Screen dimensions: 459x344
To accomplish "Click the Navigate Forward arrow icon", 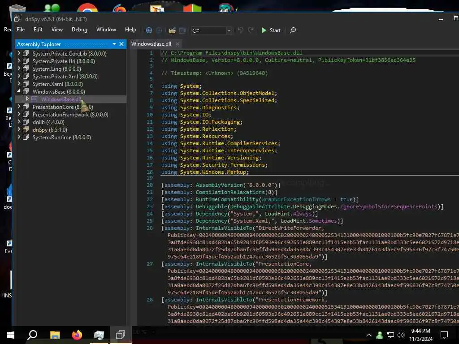I will (x=159, y=30).
